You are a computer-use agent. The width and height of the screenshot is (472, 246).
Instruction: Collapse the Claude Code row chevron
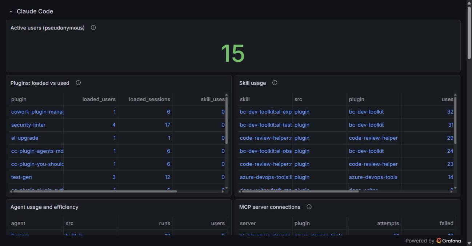11,12
